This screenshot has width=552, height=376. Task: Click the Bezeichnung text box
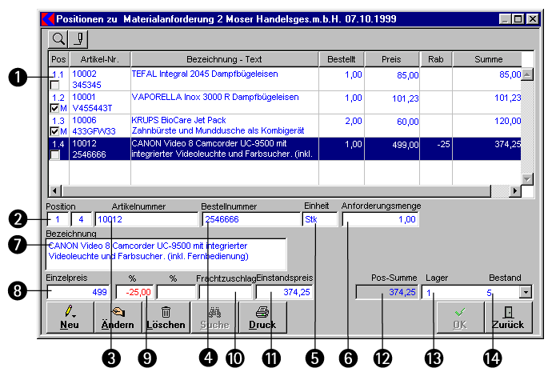pyautogui.click(x=166, y=254)
